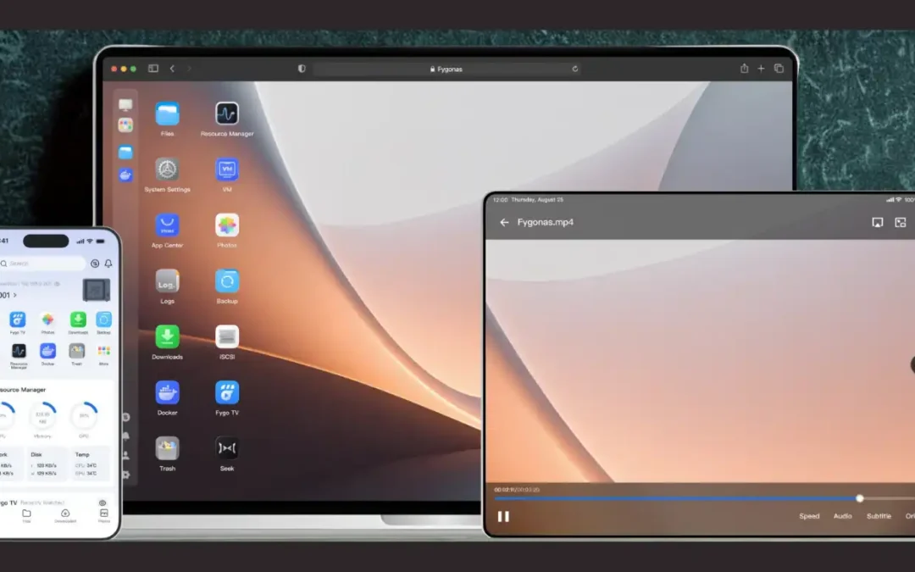
Task: Go back from Fygonas.mp4 on the tablet
Action: pos(504,222)
